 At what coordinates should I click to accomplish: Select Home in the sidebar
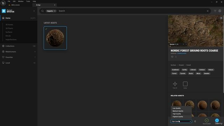[19, 18]
